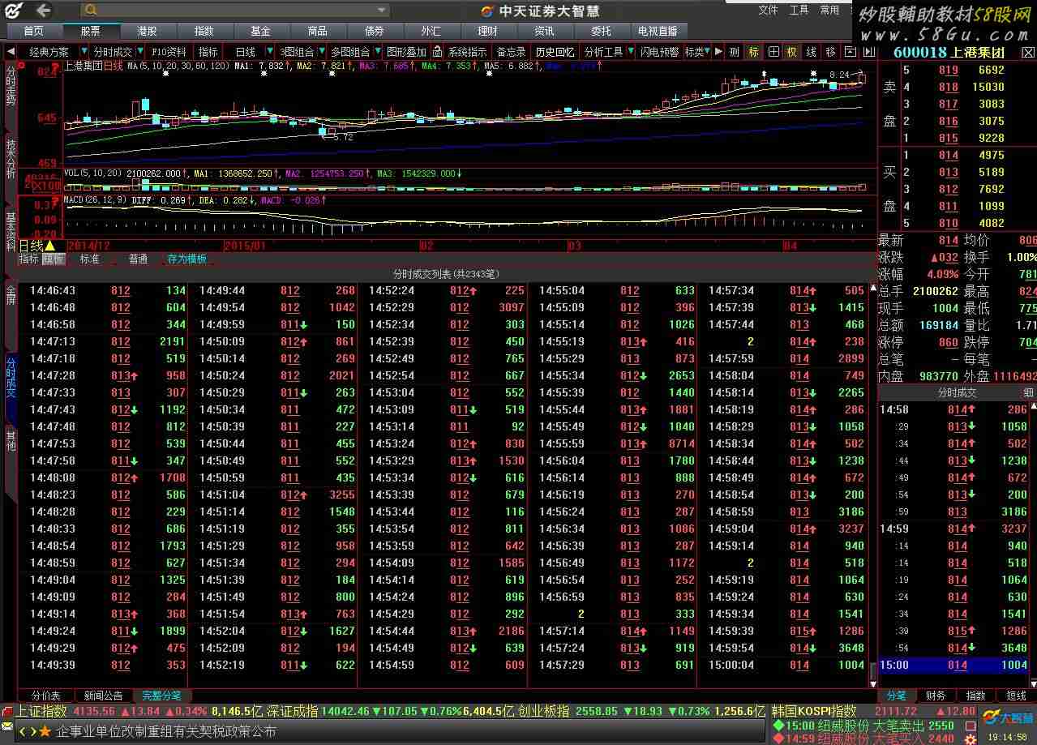The width and height of the screenshot is (1037, 745).
Task: Open the 技术分析 side tab
Action: pos(11,158)
